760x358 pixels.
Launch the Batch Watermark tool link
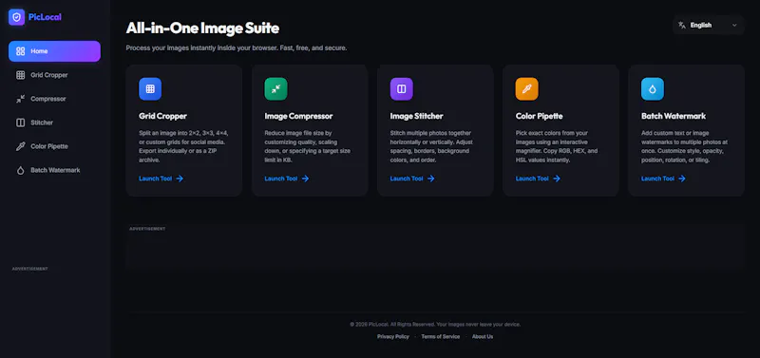coord(663,179)
